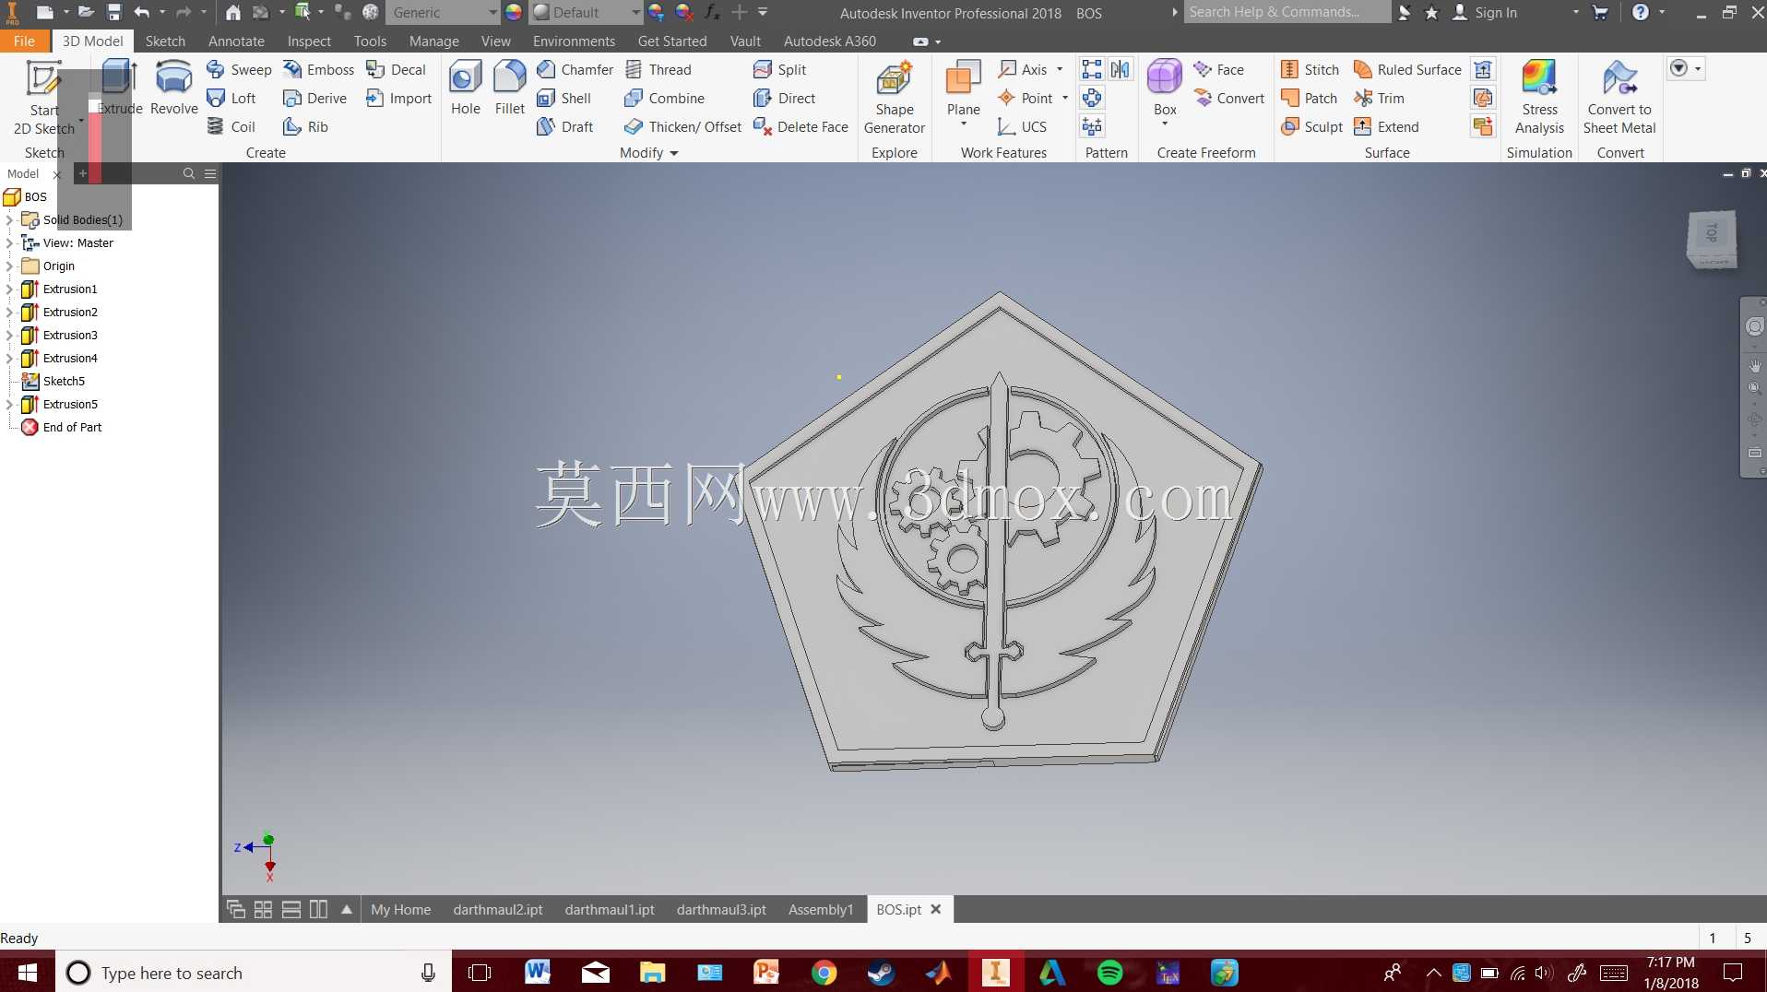Expand the Extrusion1 tree node
The image size is (1767, 992).
(x=9, y=289)
